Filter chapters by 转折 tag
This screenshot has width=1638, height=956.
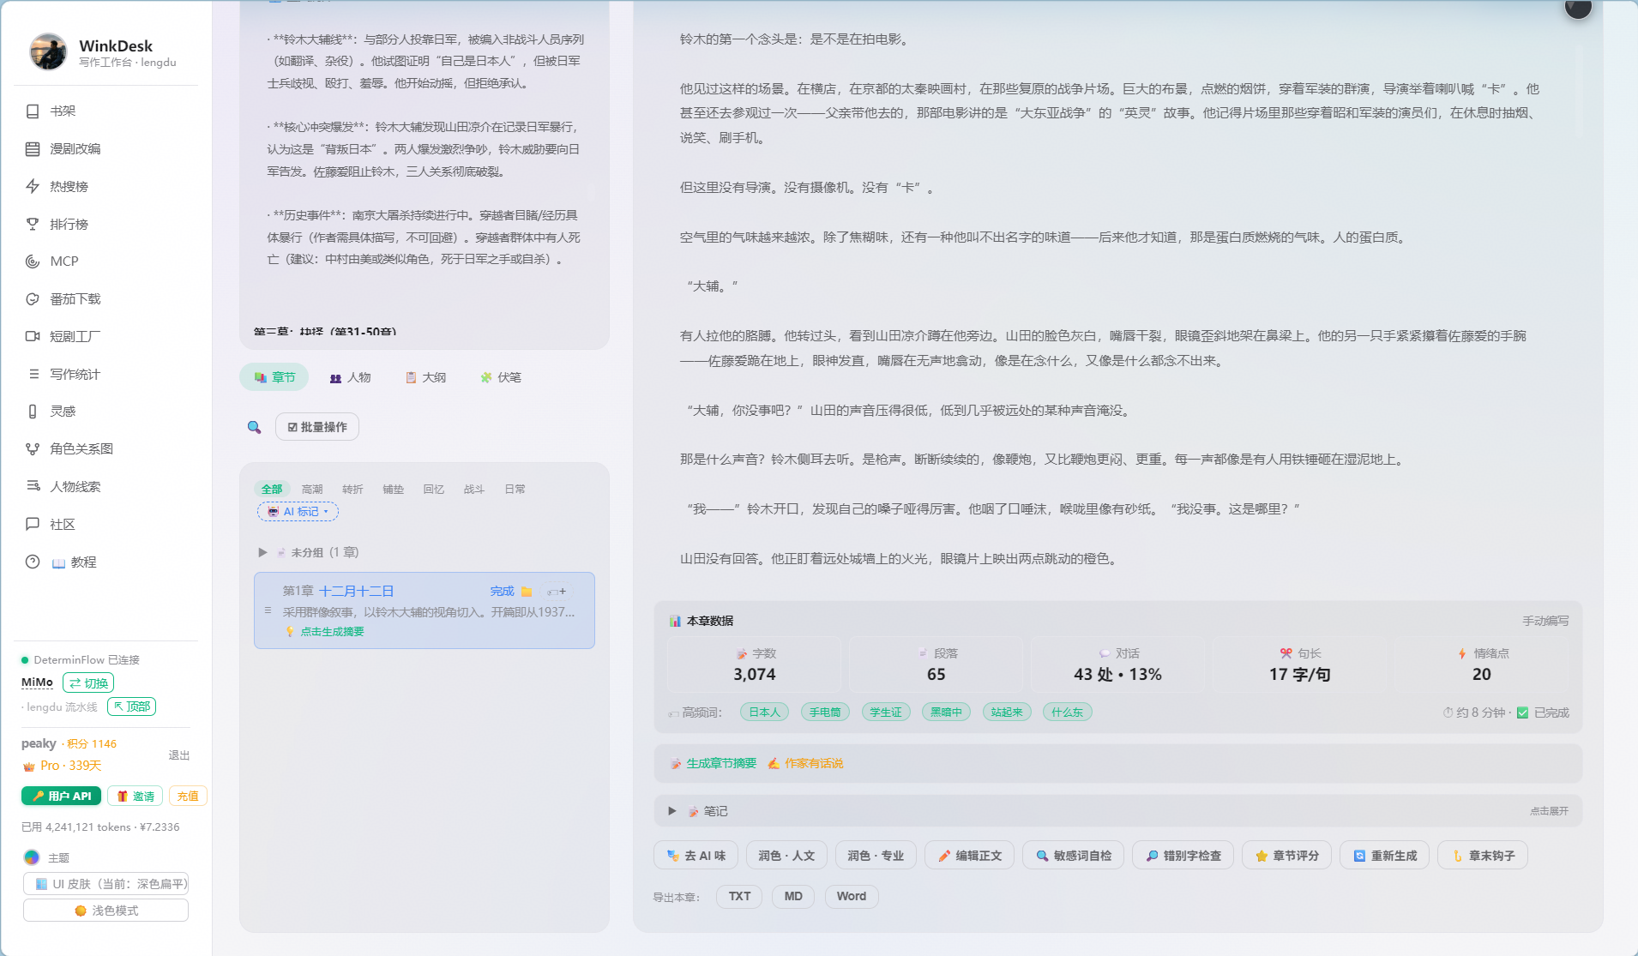(352, 490)
